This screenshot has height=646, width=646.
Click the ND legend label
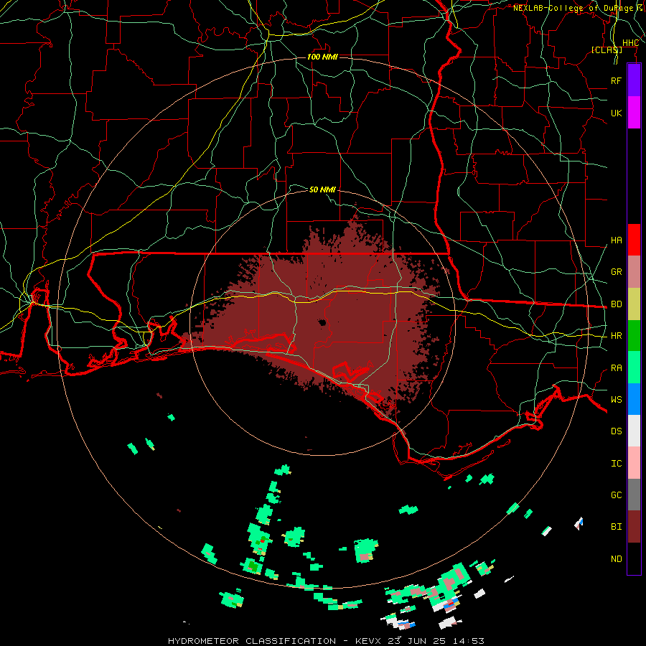pos(617,559)
